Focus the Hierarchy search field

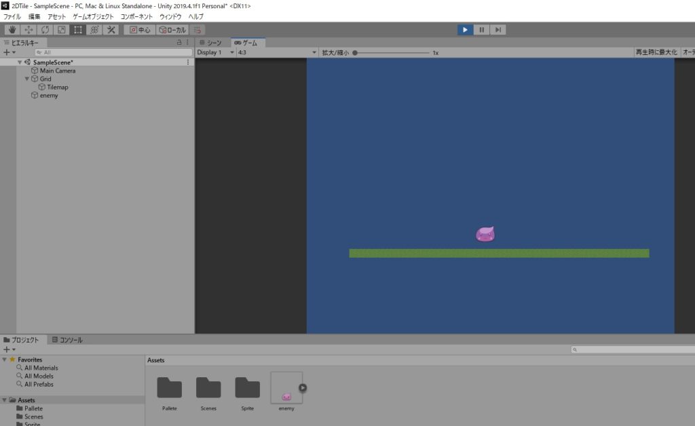(113, 52)
